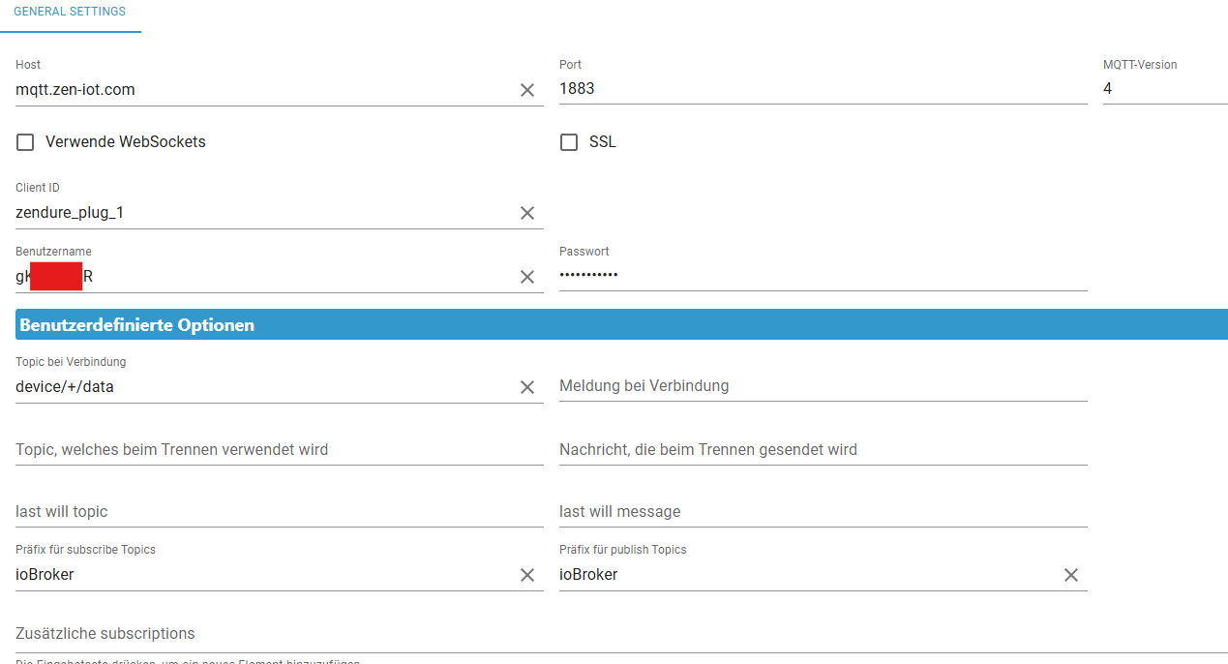
Task: Click the Meldung bei Verbindung field
Action: [823, 386]
